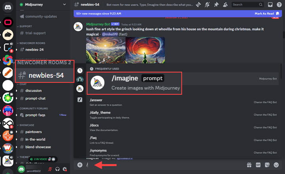Open Midjourney sailboat server icon
This screenshot has height=174, width=285.
point(8,161)
